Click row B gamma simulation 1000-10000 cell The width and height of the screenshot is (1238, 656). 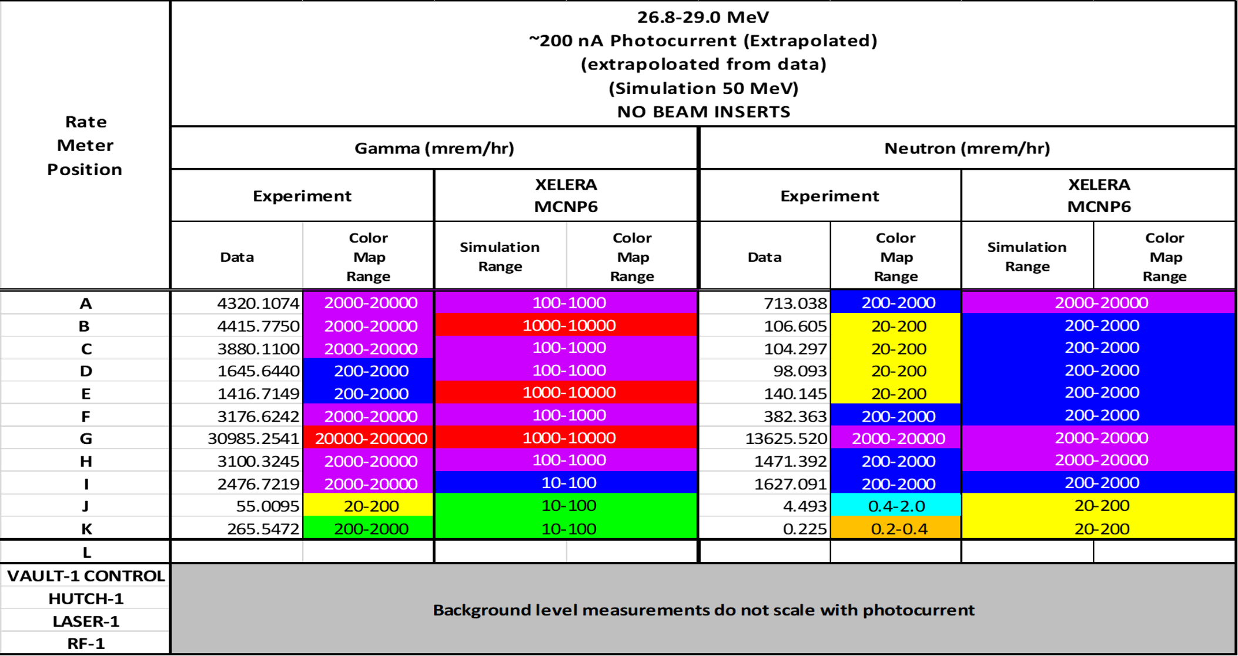pos(566,325)
